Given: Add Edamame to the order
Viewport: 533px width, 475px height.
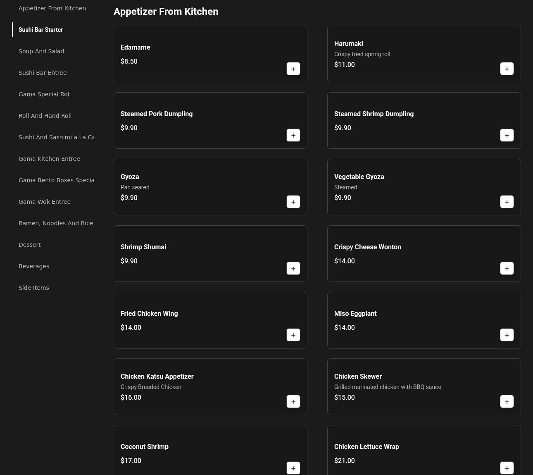Looking at the screenshot, I should click(293, 69).
